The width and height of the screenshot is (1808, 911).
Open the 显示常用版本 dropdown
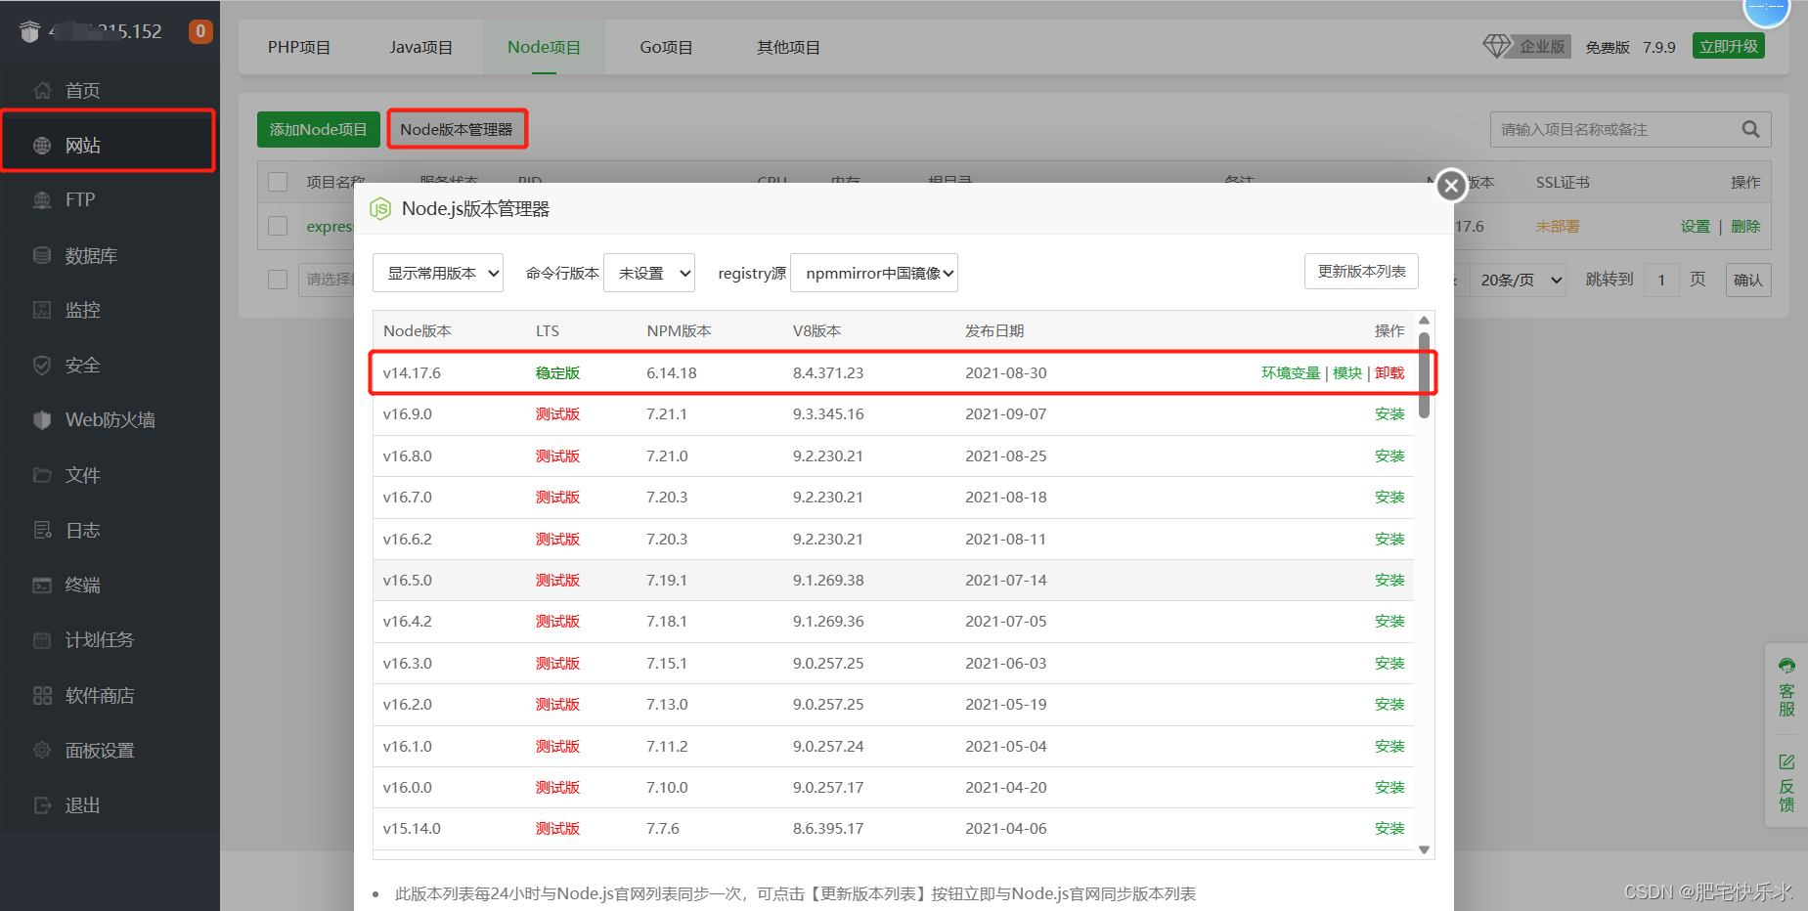point(438,273)
